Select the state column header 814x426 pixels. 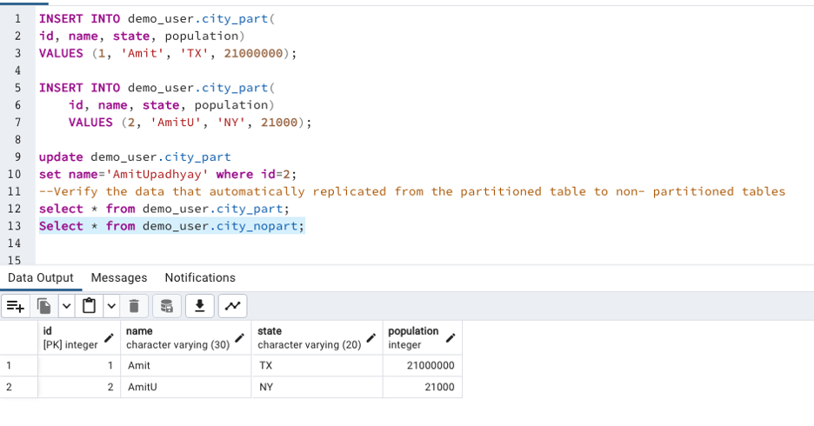[x=317, y=338]
